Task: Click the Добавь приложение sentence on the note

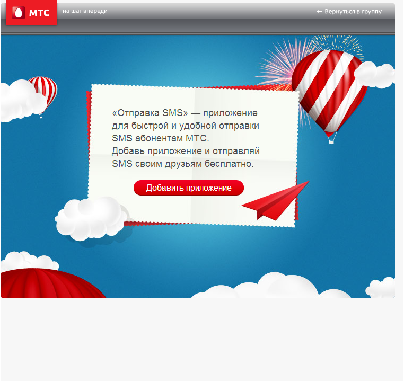Action: coord(186,152)
